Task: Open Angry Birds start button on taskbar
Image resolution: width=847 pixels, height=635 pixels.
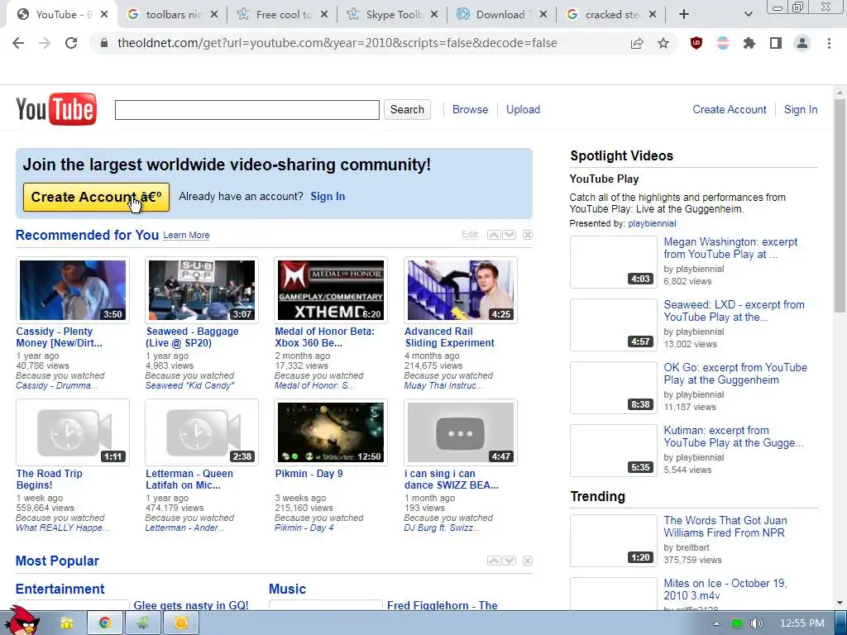Action: coord(22,621)
